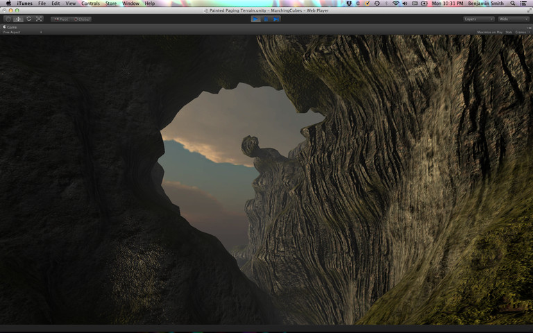Toggle Maximize on Play
Image resolution: width=533 pixels, height=333 pixels.
point(489,32)
